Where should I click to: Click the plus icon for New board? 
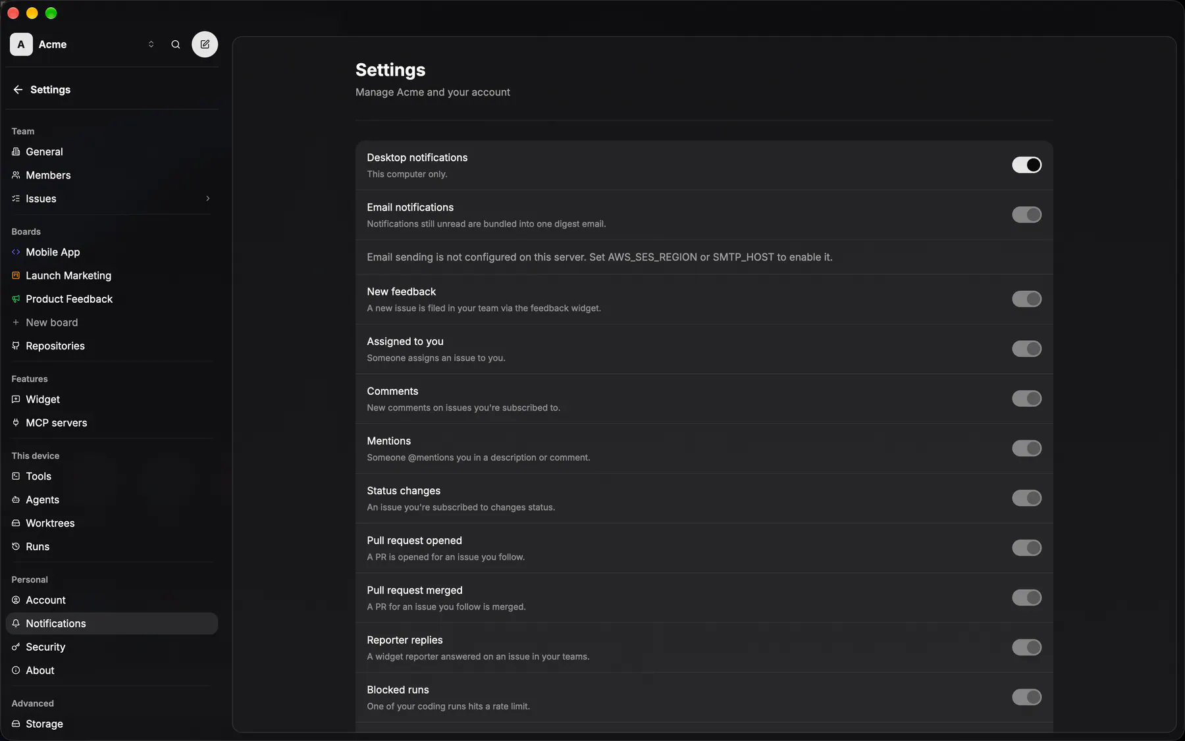click(16, 322)
